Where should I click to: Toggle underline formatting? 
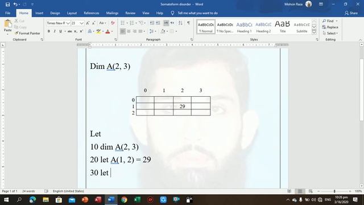click(61, 31)
